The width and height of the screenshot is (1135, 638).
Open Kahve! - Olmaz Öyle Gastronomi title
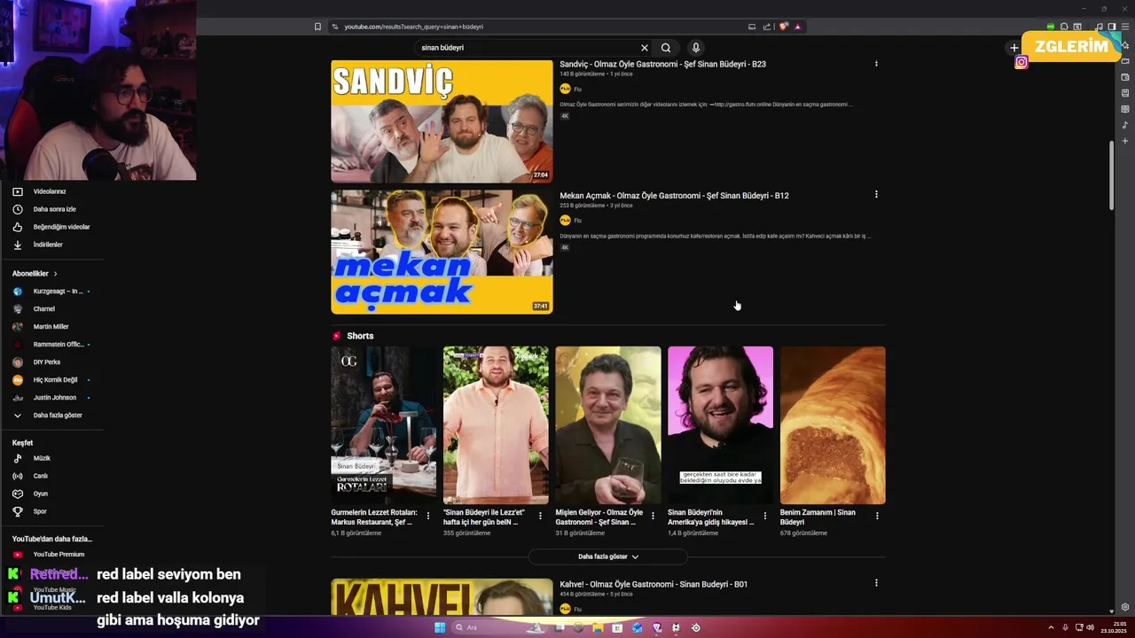tap(654, 584)
